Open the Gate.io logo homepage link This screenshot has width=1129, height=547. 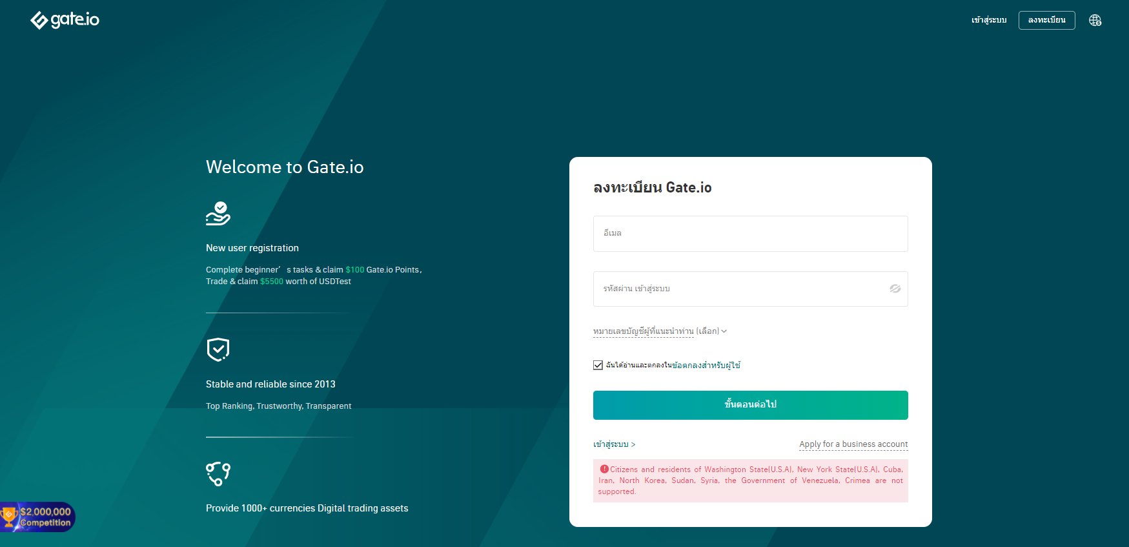[65, 20]
